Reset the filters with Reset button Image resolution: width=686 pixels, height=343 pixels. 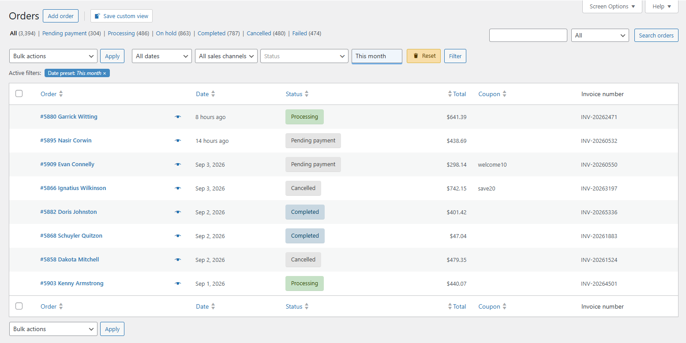pos(424,56)
